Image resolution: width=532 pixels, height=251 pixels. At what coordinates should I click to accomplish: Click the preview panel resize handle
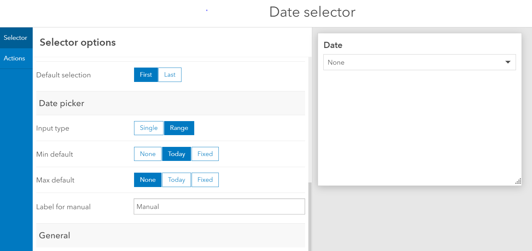[x=518, y=182]
